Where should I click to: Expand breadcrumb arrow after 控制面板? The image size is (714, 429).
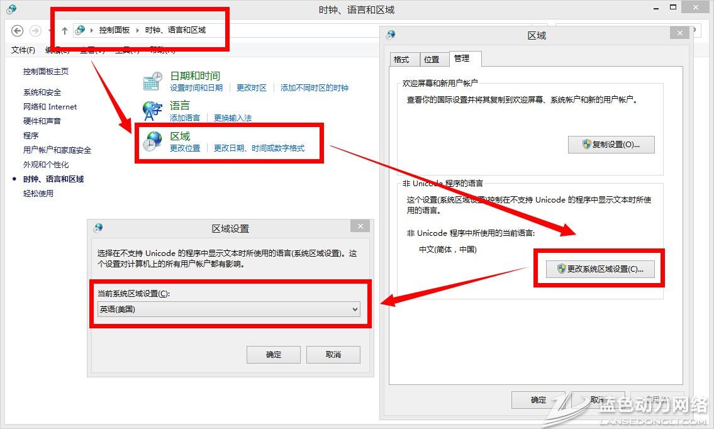(137, 30)
